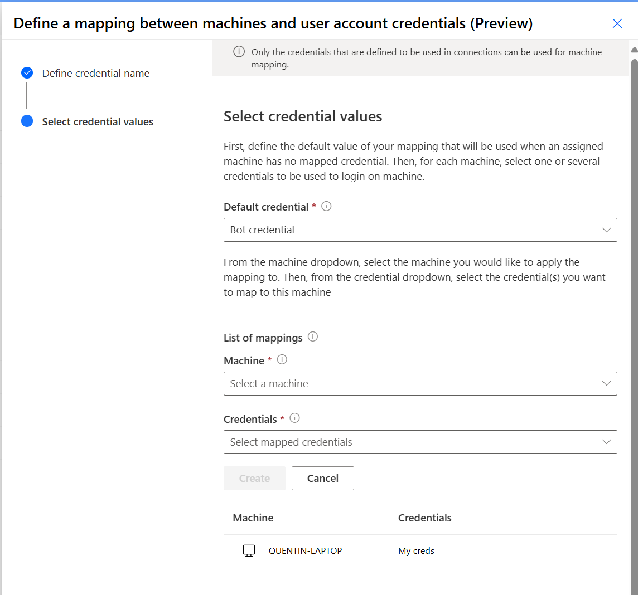The image size is (638, 595).
Task: Click the current step blue circle indicator
Action: coord(27,121)
